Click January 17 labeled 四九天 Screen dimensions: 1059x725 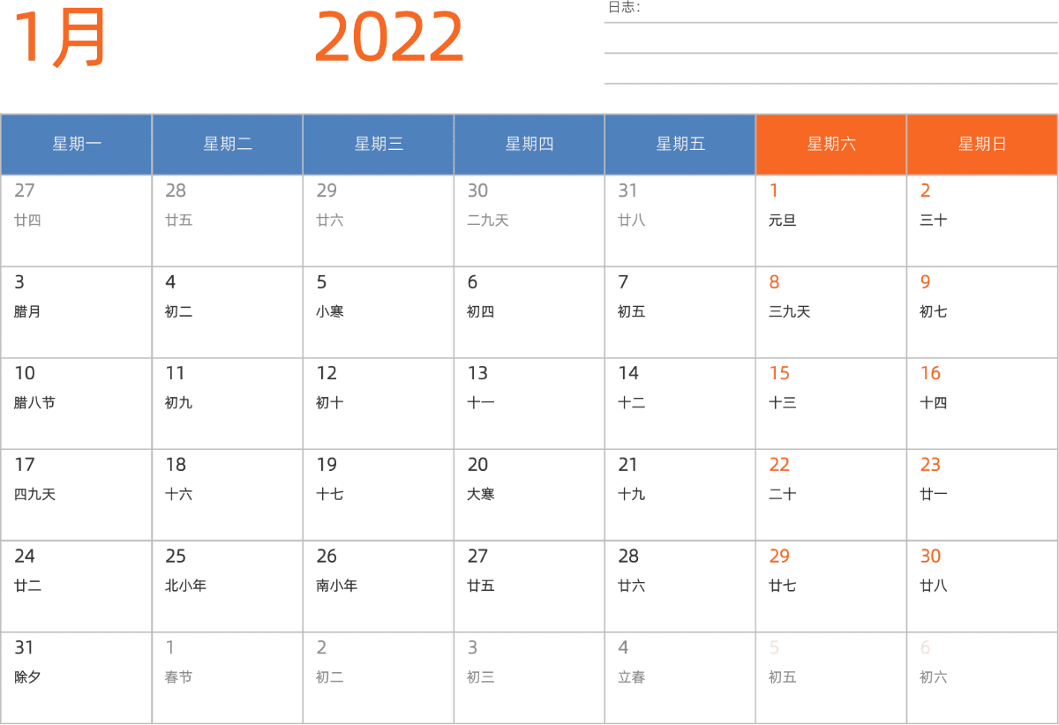tap(76, 495)
